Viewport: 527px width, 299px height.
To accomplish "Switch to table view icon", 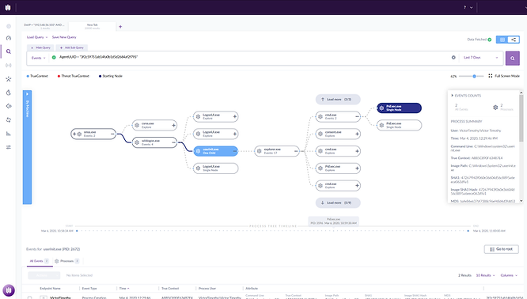I will [502, 40].
